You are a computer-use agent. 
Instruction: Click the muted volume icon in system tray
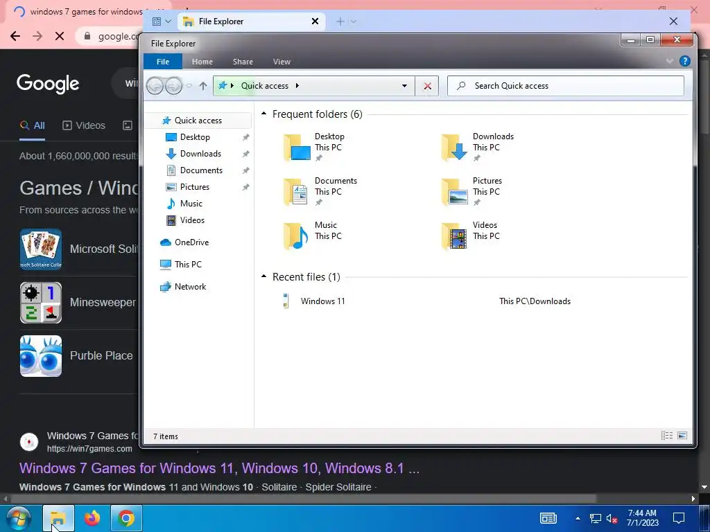coord(612,518)
